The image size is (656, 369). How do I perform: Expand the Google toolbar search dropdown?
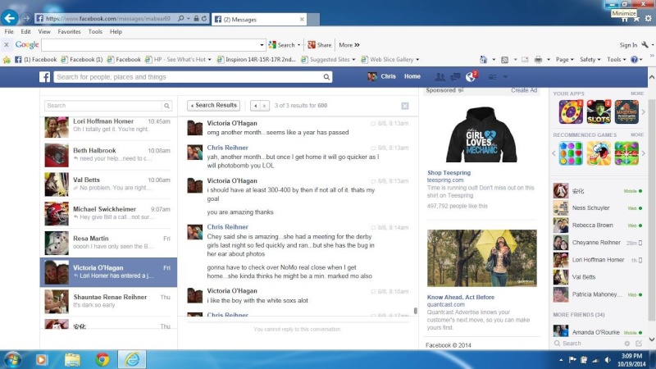(262, 45)
